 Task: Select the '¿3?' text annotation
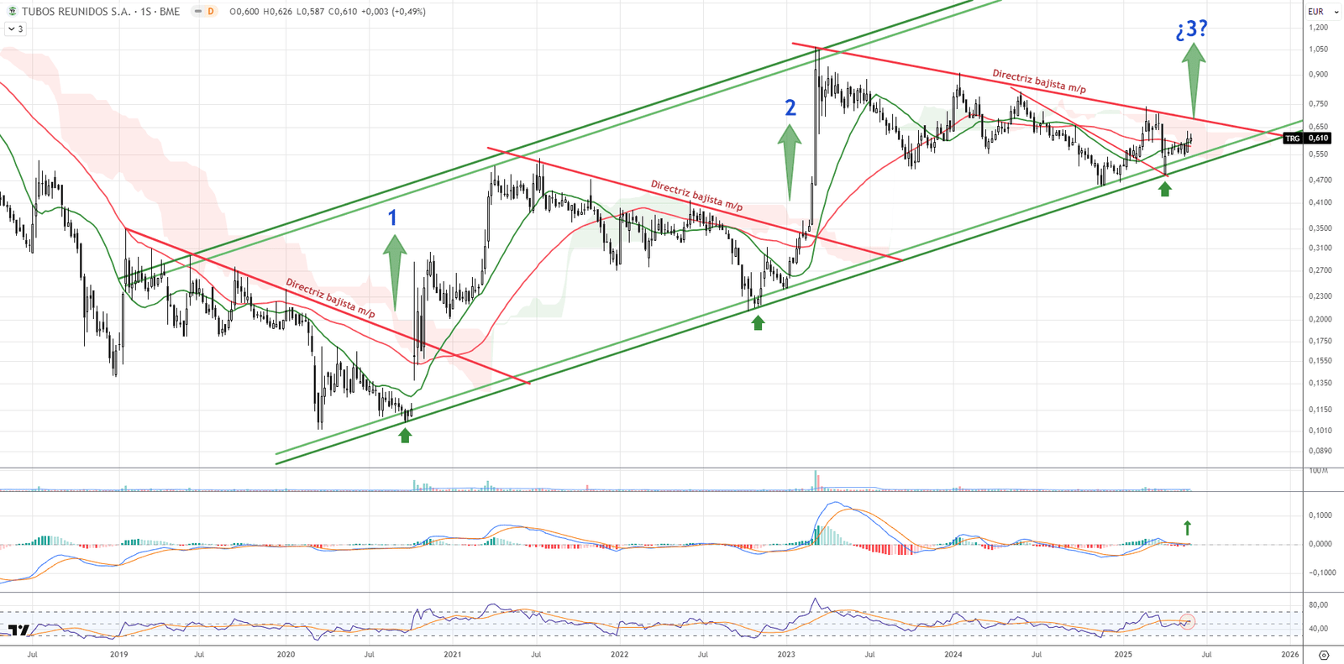(x=1192, y=29)
